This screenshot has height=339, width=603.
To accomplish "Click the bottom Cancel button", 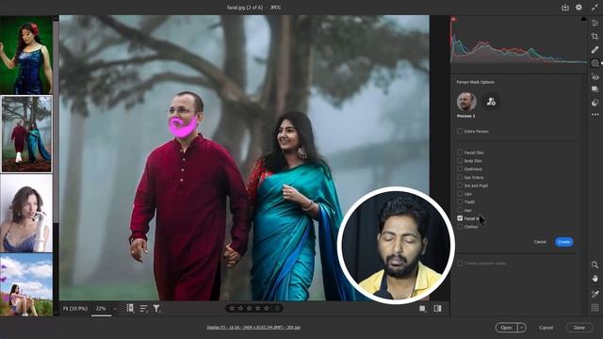I will (x=546, y=328).
